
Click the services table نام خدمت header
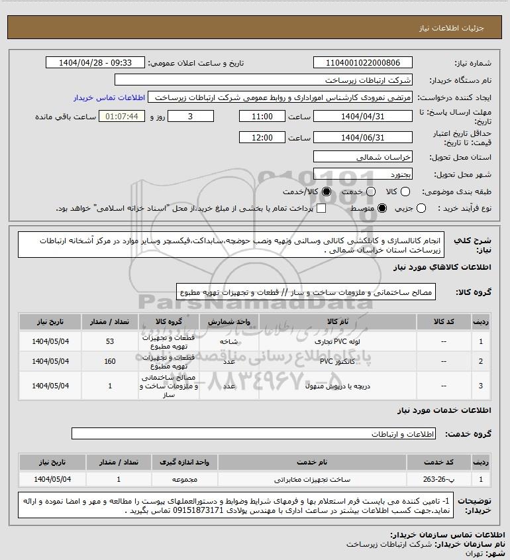(312, 462)
